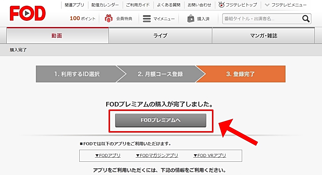Jump to ▼FOD VRアプリ section

pyautogui.click(x=210, y=155)
